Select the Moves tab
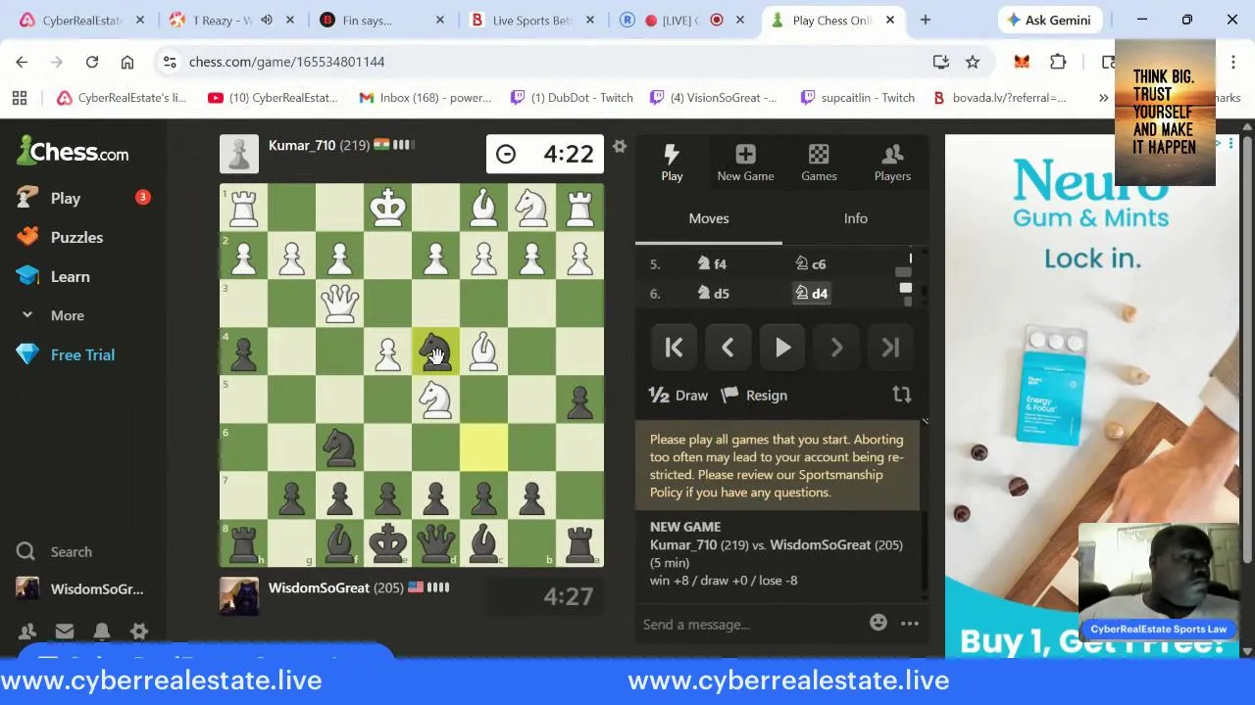Viewport: 1255px width, 705px height. (709, 218)
